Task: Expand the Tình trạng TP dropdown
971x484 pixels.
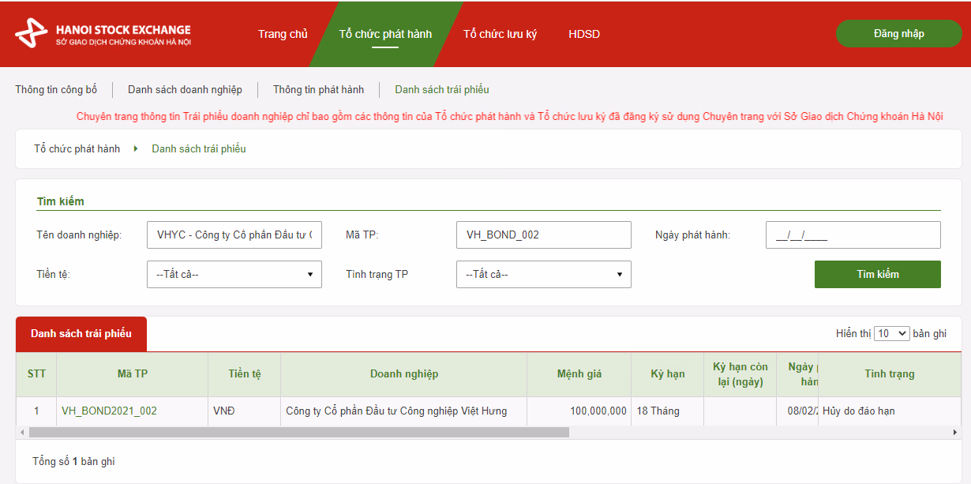Action: (543, 274)
